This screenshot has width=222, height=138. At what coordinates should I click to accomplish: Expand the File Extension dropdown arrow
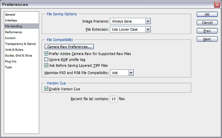click(x=148, y=29)
